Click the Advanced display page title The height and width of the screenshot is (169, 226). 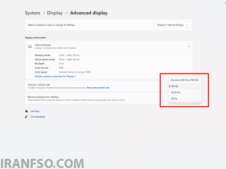(x=89, y=13)
